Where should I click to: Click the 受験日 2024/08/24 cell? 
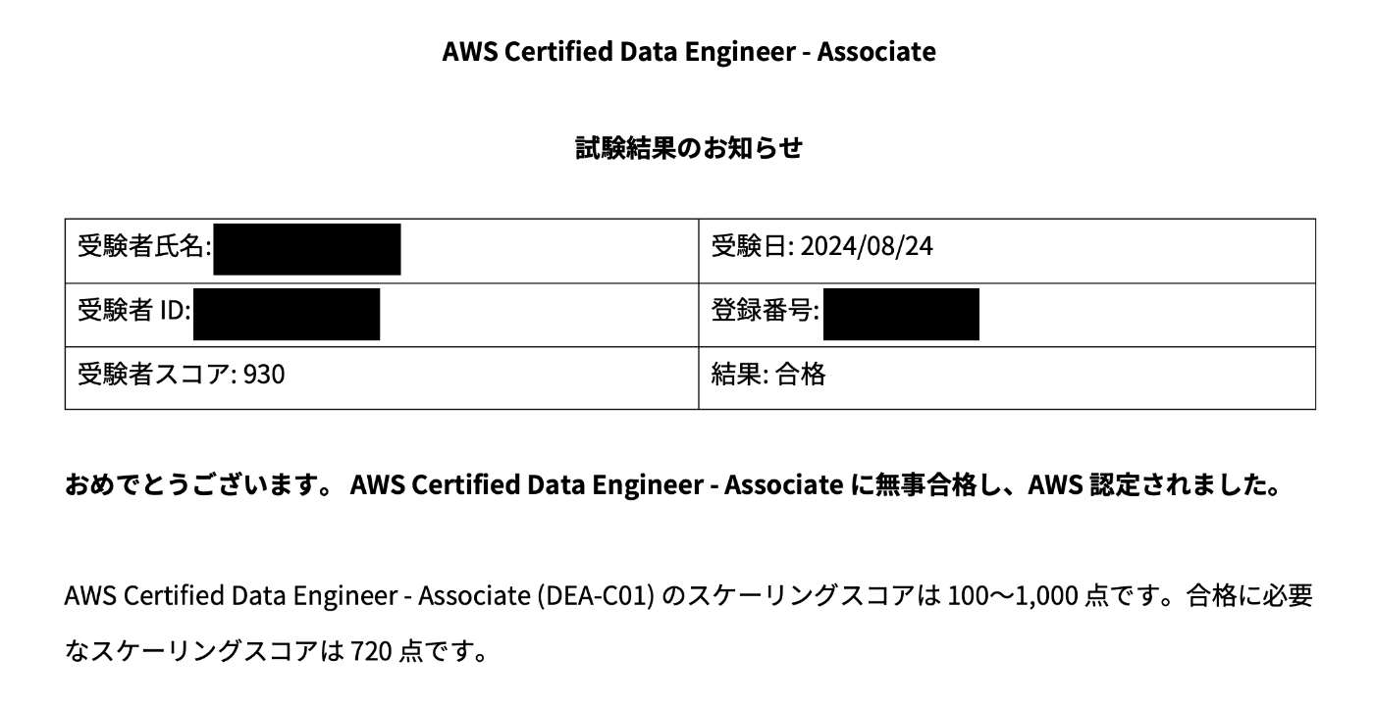click(1007, 250)
